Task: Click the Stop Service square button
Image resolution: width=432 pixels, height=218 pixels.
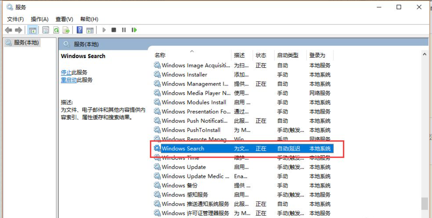Action: (x=114, y=30)
